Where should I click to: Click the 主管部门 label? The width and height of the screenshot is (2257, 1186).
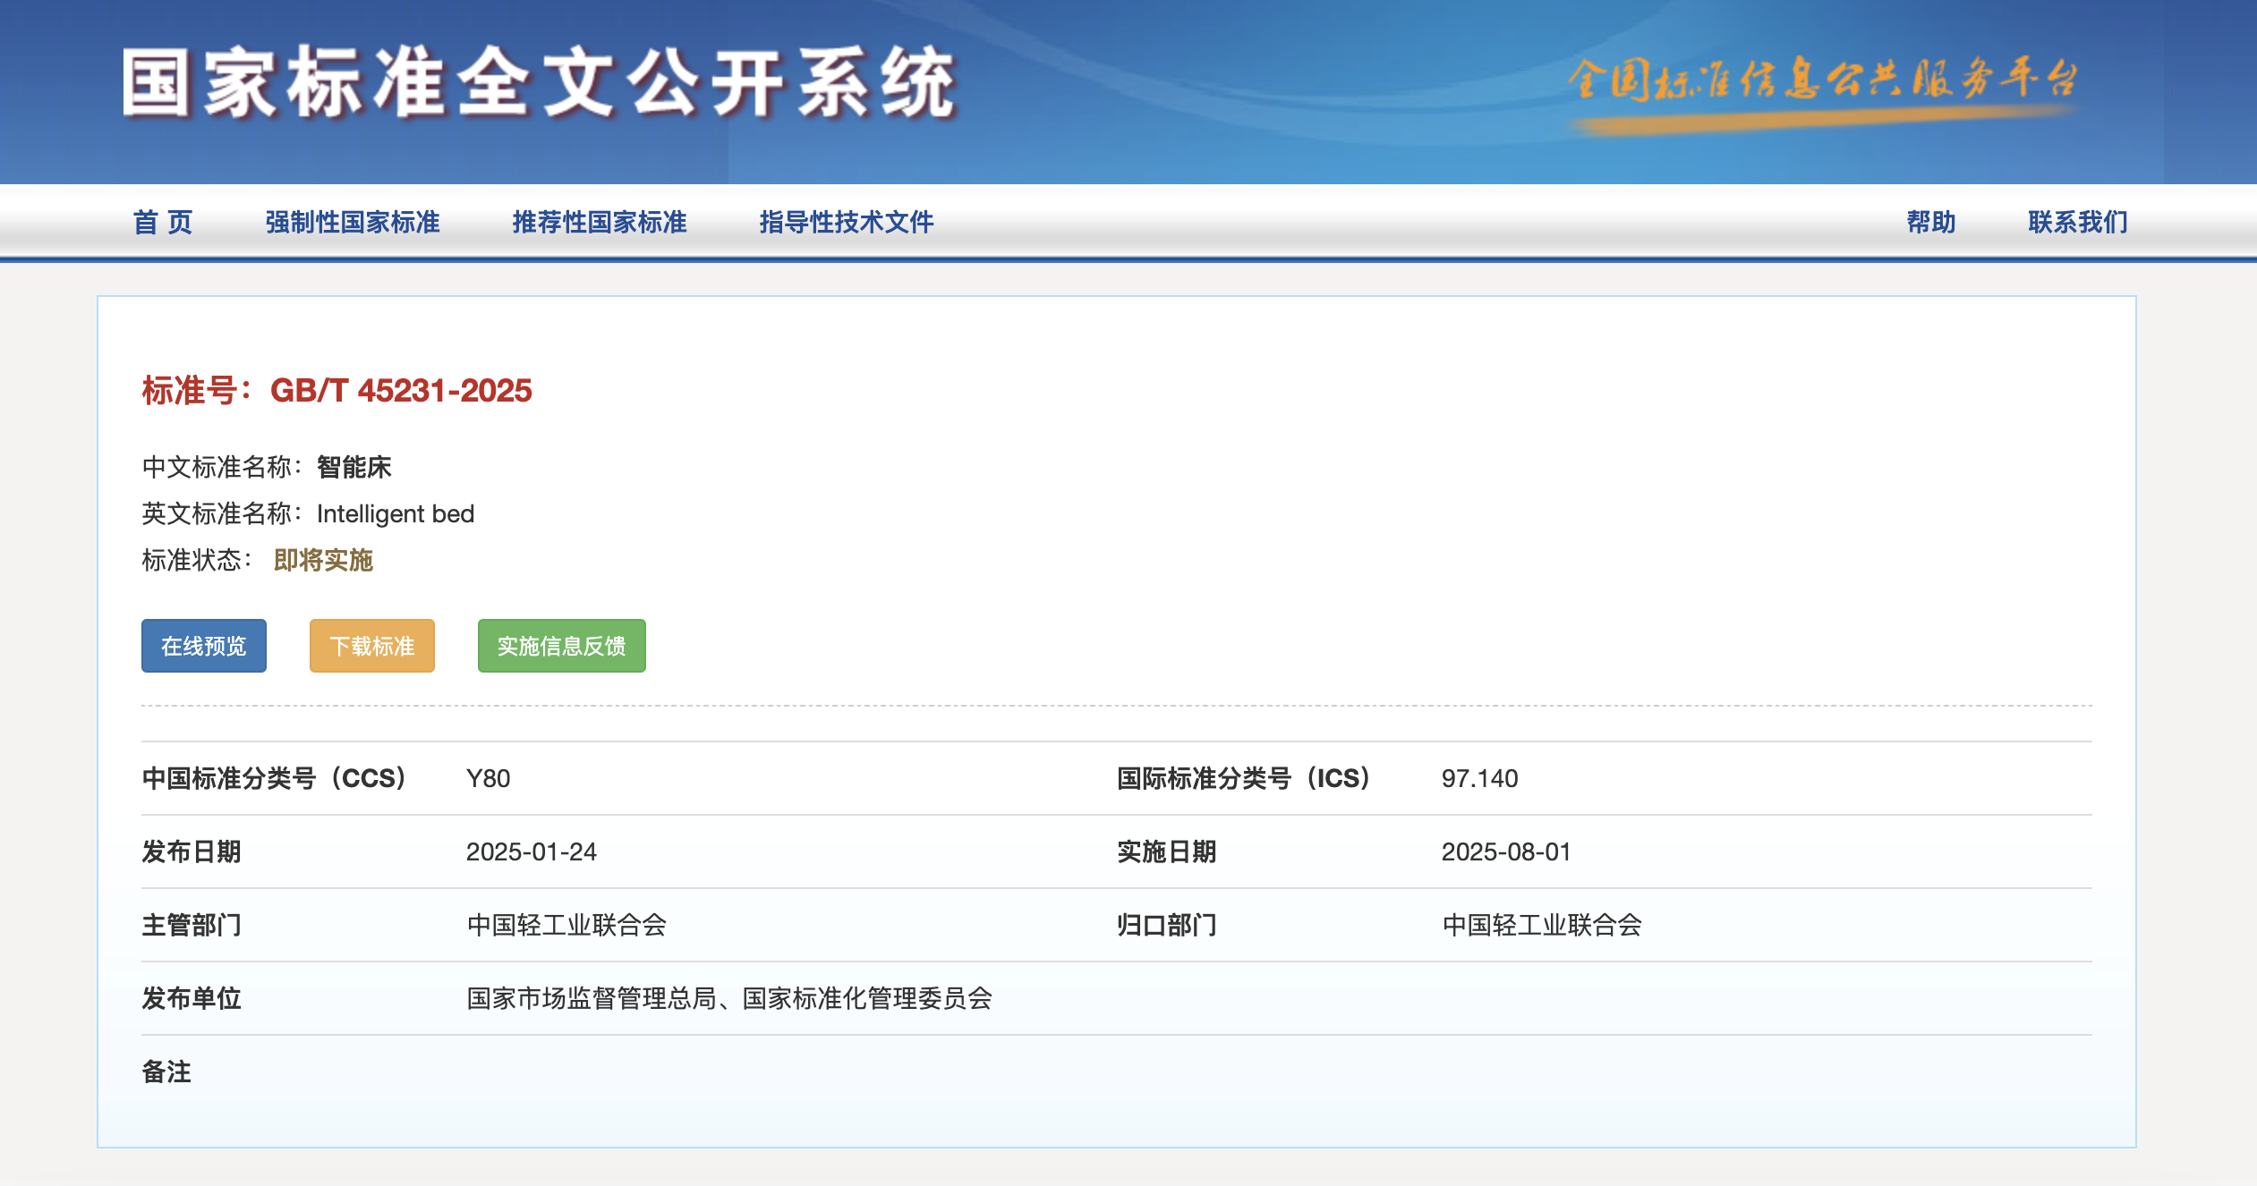pos(192,925)
